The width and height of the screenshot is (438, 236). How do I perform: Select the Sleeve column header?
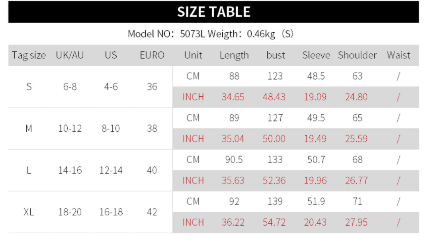pyautogui.click(x=316, y=55)
